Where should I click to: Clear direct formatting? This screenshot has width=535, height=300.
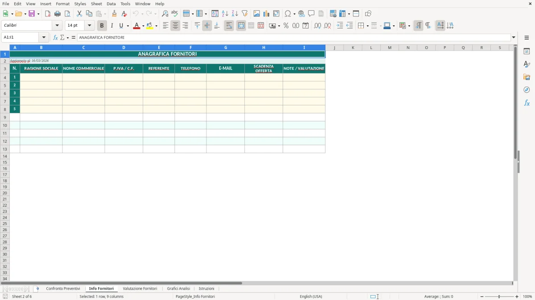click(x=124, y=14)
